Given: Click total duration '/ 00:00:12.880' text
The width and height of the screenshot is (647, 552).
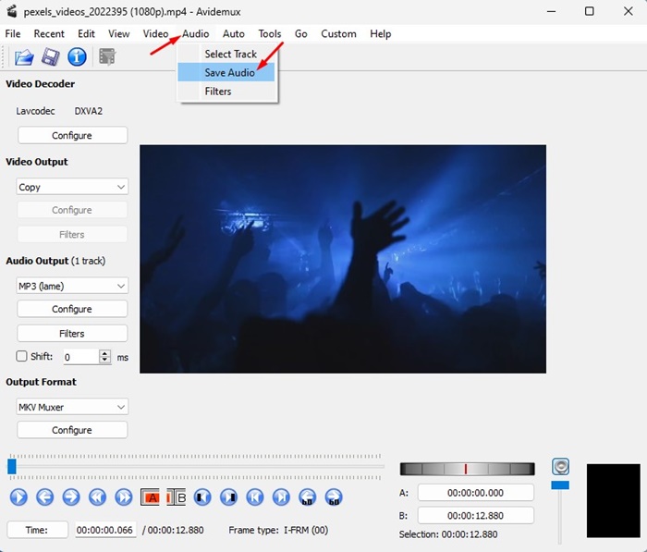Looking at the screenshot, I should (173, 530).
